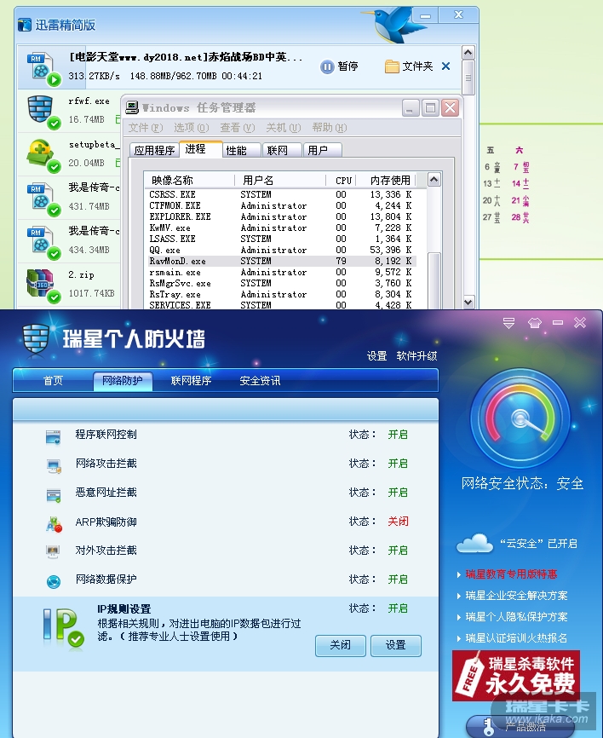Click the 网络攻击拦截 icon
The height and width of the screenshot is (738, 603).
(55, 466)
